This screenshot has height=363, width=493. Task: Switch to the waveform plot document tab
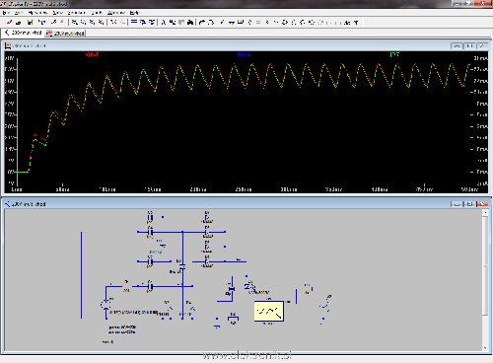[x=65, y=33]
